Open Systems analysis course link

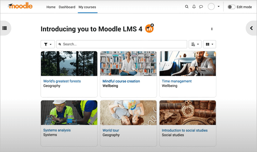[57, 130]
